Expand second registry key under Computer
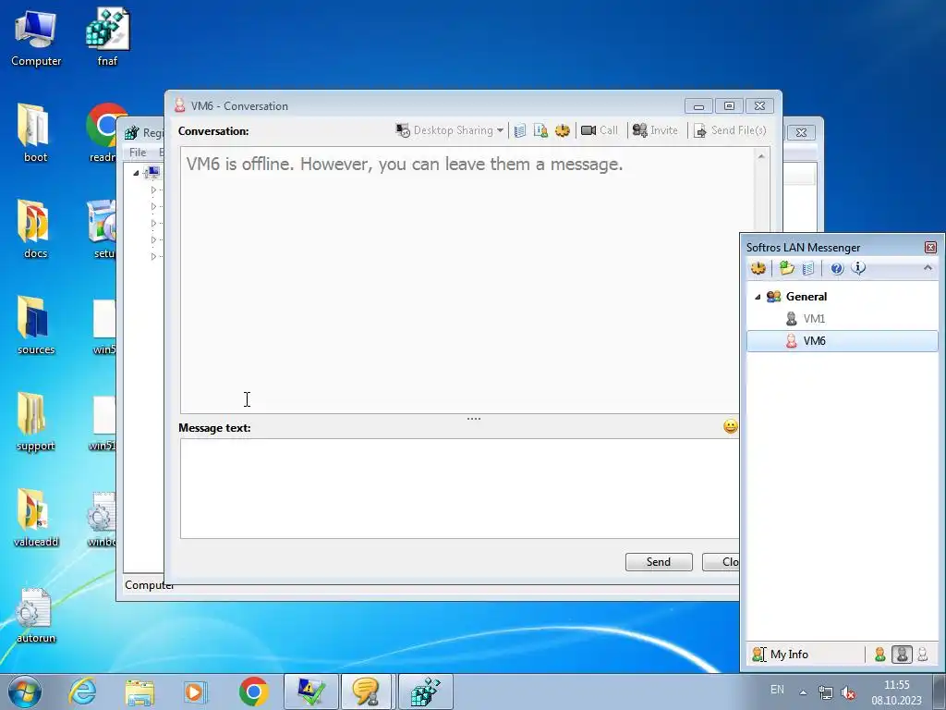Image resolution: width=946 pixels, height=710 pixels. tap(153, 206)
